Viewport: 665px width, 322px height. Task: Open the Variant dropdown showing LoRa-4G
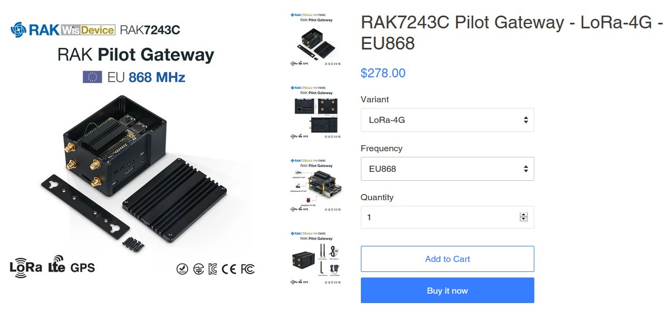coord(448,120)
